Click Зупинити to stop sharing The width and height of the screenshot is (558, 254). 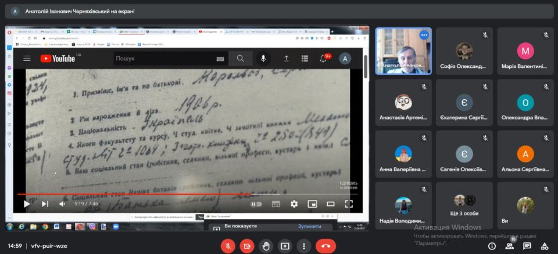click(x=310, y=226)
